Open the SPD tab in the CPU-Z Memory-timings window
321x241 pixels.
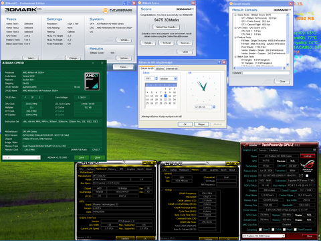(205, 170)
